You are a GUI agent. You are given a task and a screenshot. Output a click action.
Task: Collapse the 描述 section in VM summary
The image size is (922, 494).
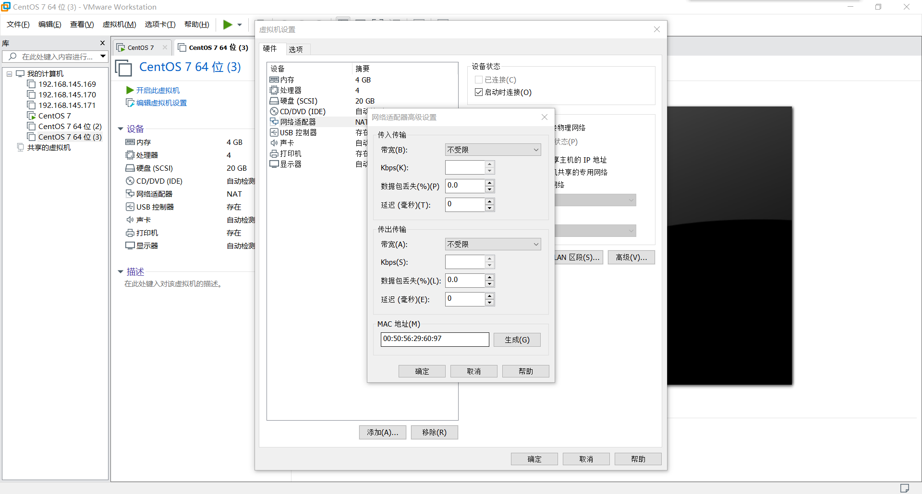pyautogui.click(x=121, y=272)
